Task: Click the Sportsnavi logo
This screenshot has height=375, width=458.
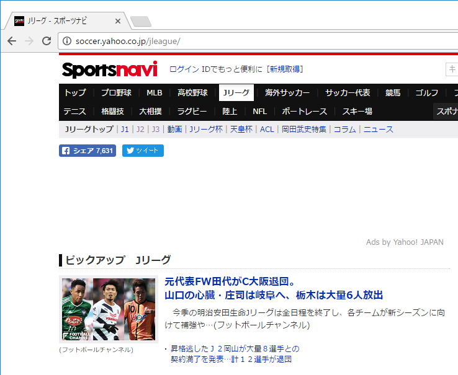Action: click(109, 69)
